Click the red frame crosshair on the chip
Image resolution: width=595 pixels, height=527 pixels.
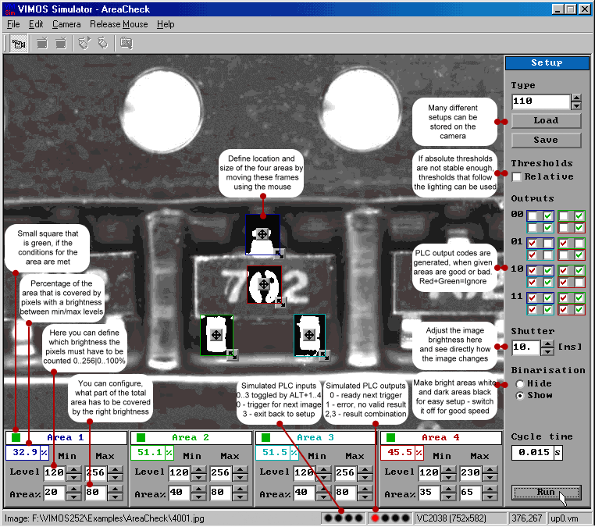[x=264, y=283]
